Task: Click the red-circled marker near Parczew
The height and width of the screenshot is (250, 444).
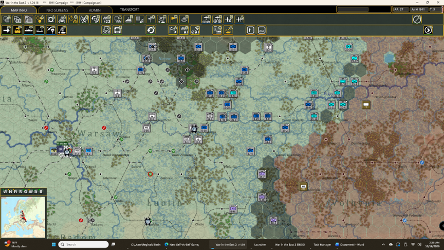Action: coord(151,174)
